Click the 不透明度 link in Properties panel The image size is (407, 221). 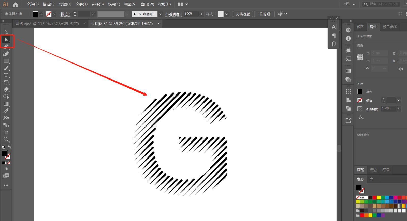point(372,109)
